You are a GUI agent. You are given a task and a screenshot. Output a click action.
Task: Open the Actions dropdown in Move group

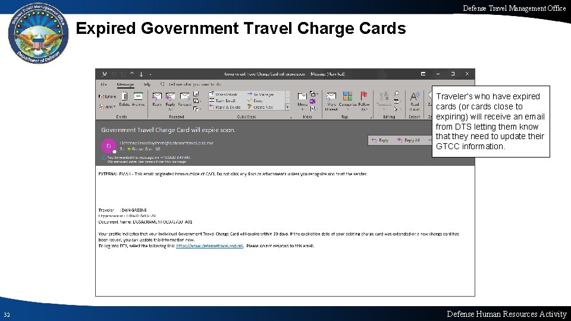coord(313,108)
